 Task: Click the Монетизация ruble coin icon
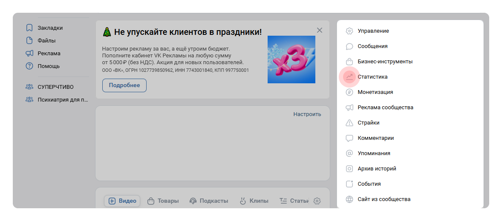coord(349,92)
